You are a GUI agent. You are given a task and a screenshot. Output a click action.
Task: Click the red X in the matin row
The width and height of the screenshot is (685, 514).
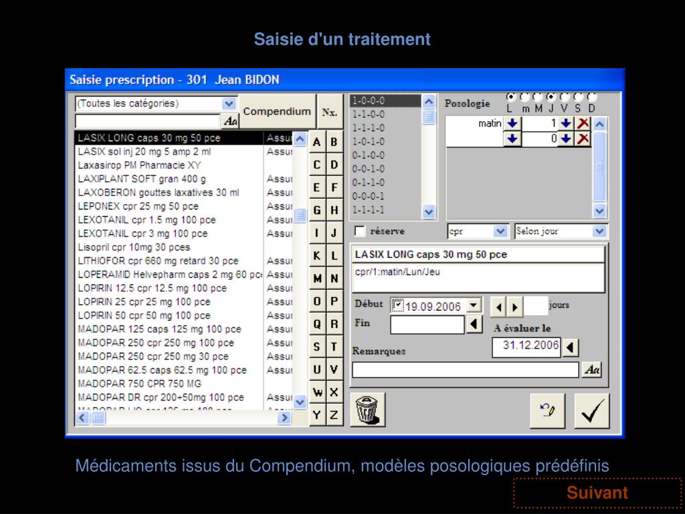(x=583, y=124)
